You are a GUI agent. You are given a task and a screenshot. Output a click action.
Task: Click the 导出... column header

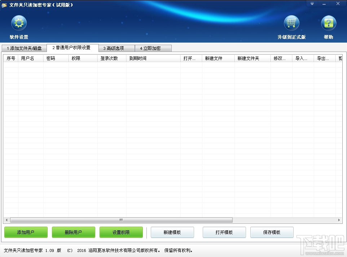coord(325,58)
